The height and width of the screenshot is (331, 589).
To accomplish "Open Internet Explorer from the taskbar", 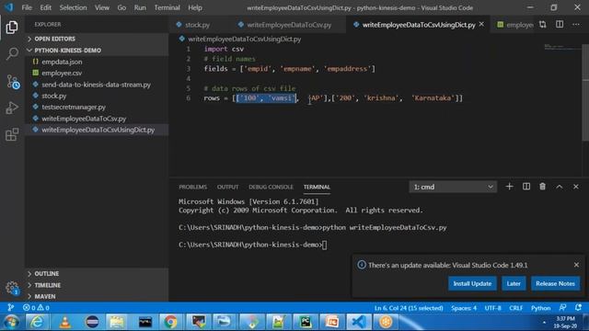I will (37, 322).
